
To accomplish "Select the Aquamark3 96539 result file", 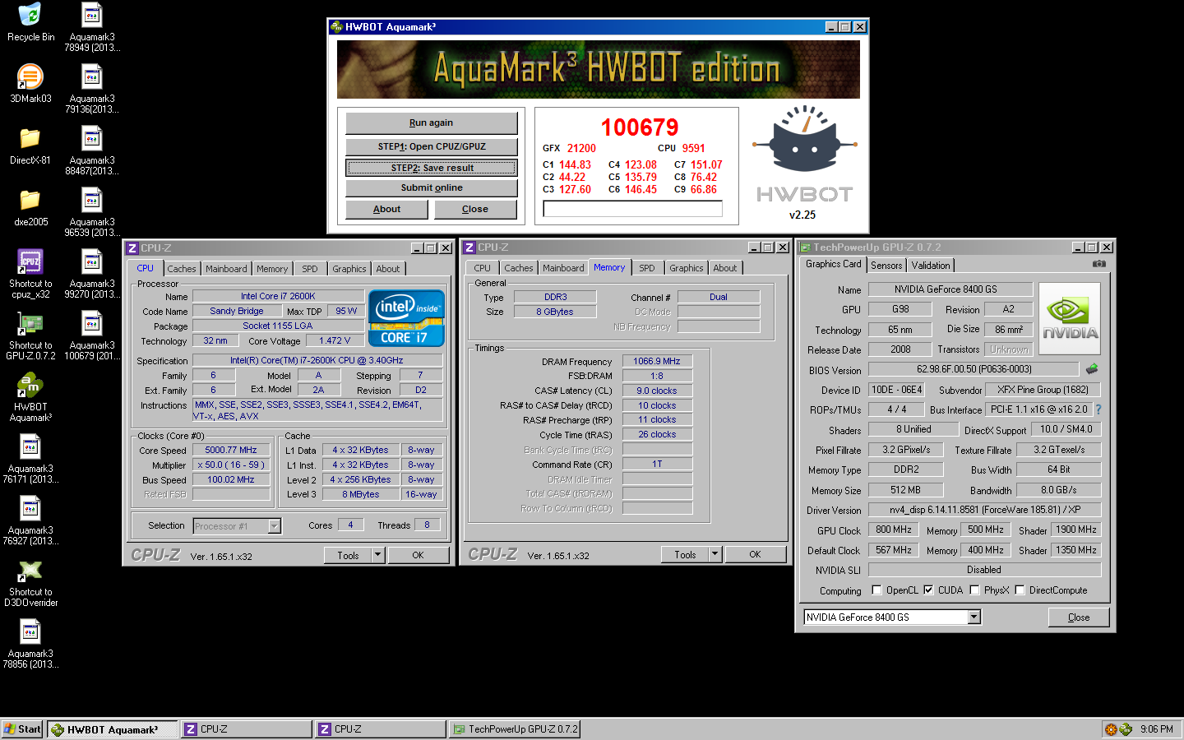I will click(x=92, y=213).
